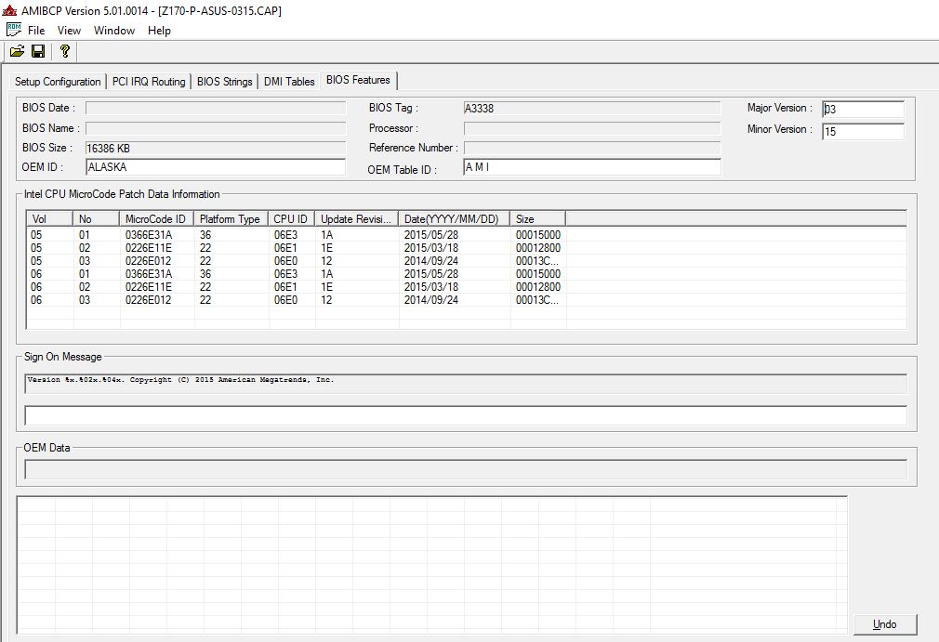Click the OEM Data field

click(x=465, y=469)
